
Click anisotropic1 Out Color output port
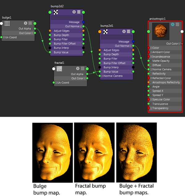182,44
